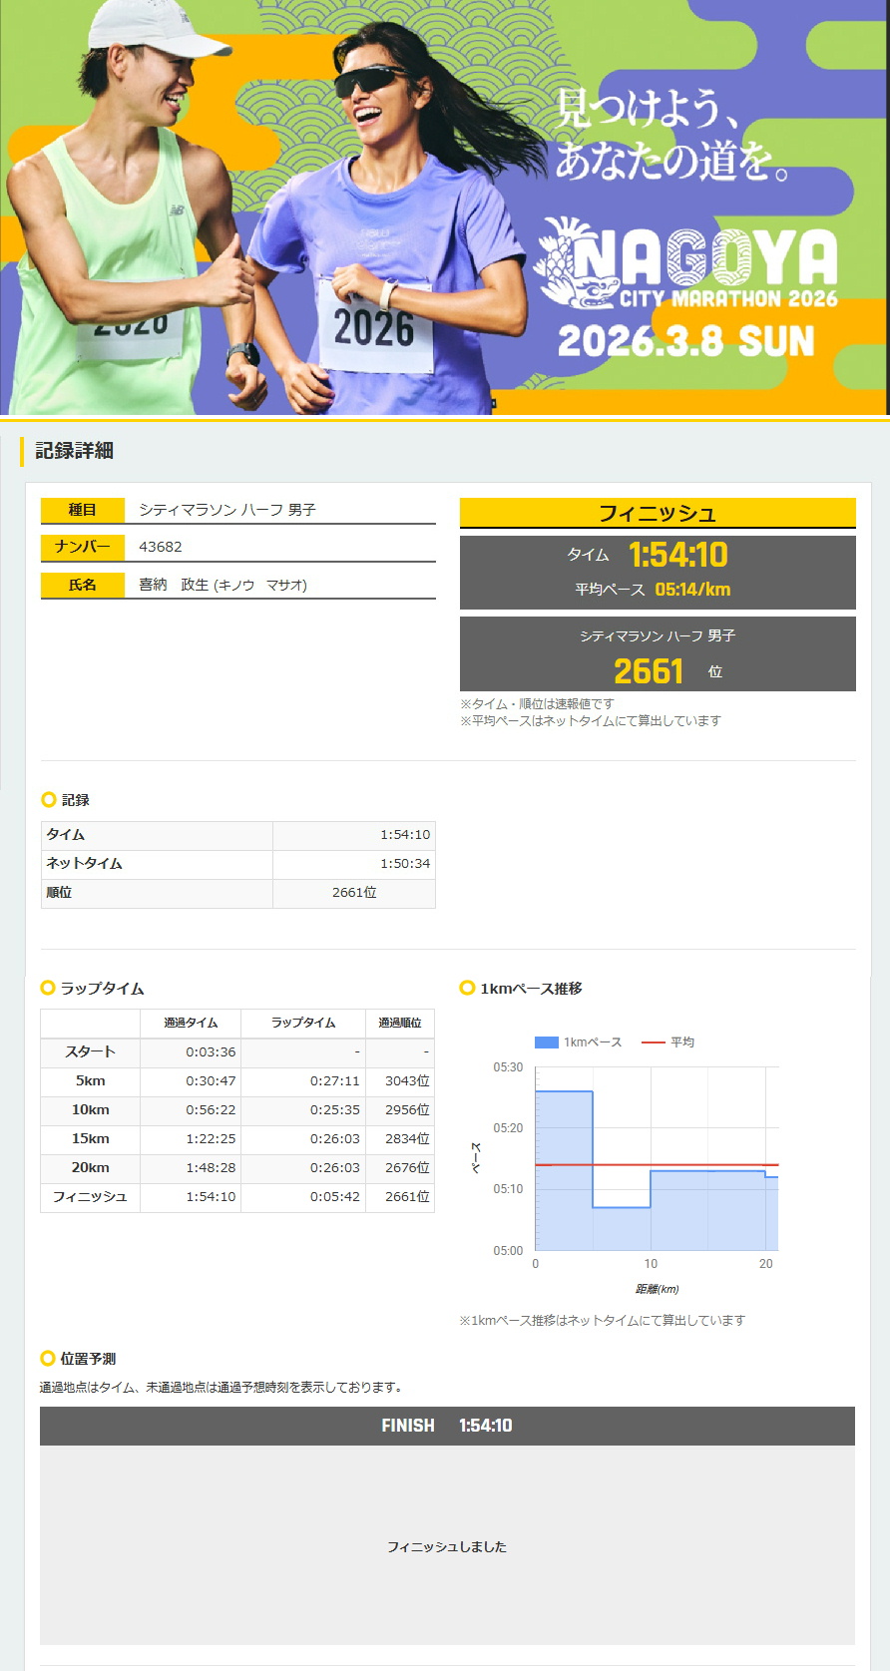Click the finish rank 2661 panel
890x1671 pixels.
(658, 654)
